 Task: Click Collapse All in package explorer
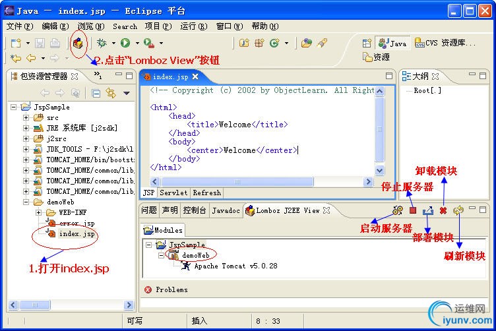(x=96, y=93)
